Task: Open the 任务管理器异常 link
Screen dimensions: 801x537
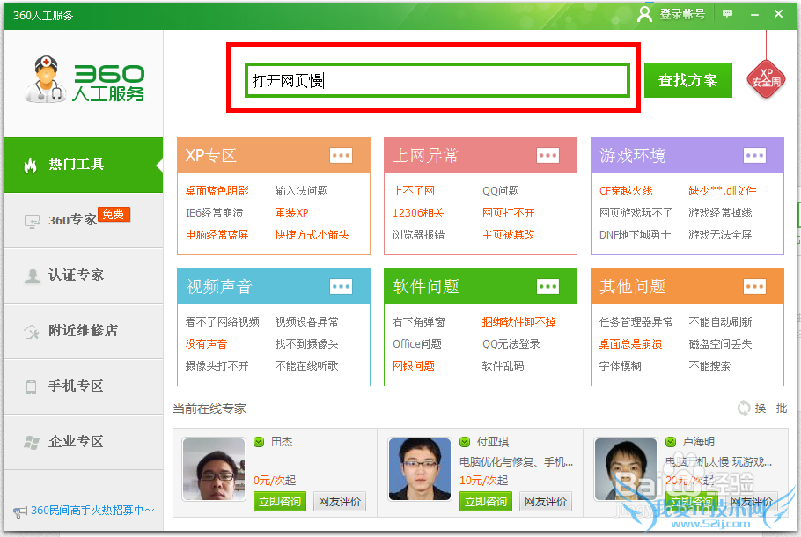Action: tap(636, 322)
